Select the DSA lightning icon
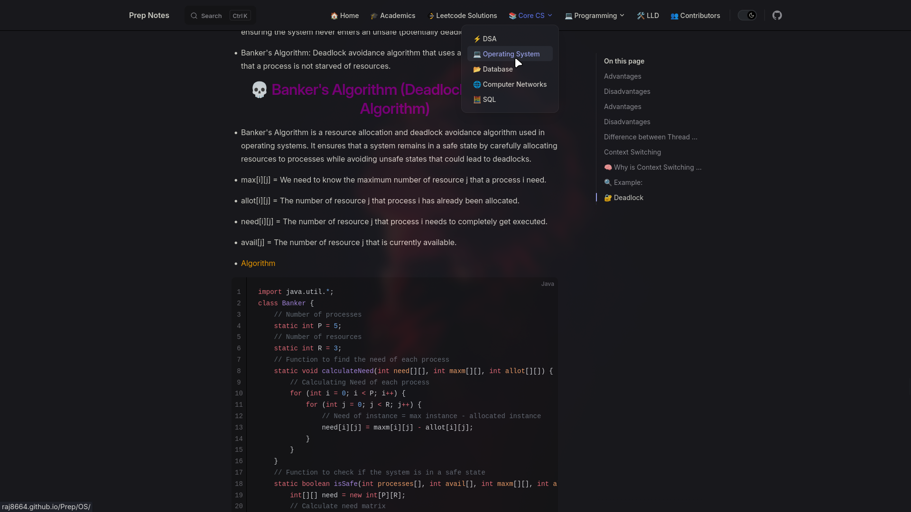The image size is (911, 512). coord(478,39)
